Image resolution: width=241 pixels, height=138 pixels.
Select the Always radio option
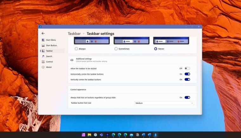pyautogui.click(x=76, y=49)
